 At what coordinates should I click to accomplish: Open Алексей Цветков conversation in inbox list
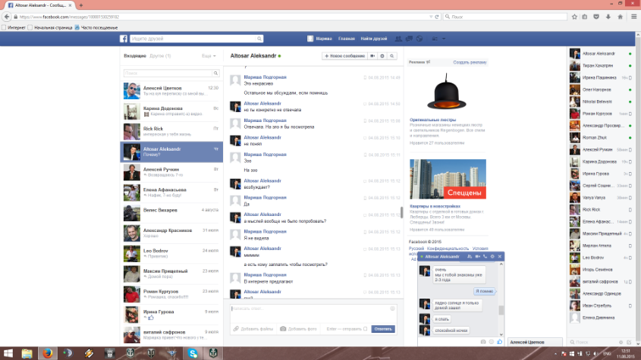click(171, 91)
